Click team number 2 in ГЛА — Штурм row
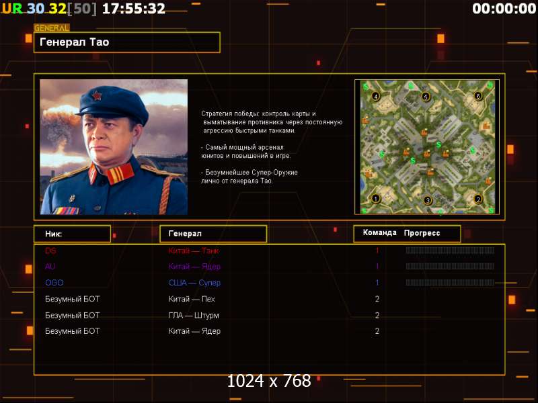This screenshot has width=538, height=403. tap(377, 315)
